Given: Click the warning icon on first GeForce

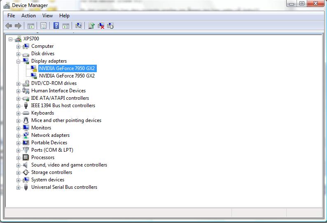Looking at the screenshot, I should tap(34, 68).
